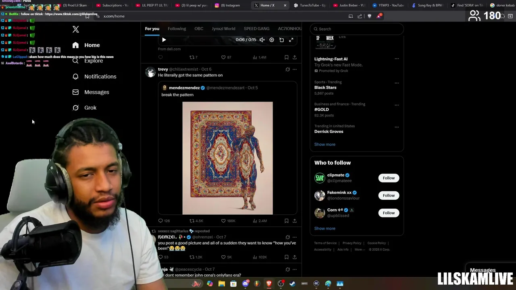The width and height of the screenshot is (516, 290).
Task: Open more options for Derrick Groves trend
Action: pos(397,127)
